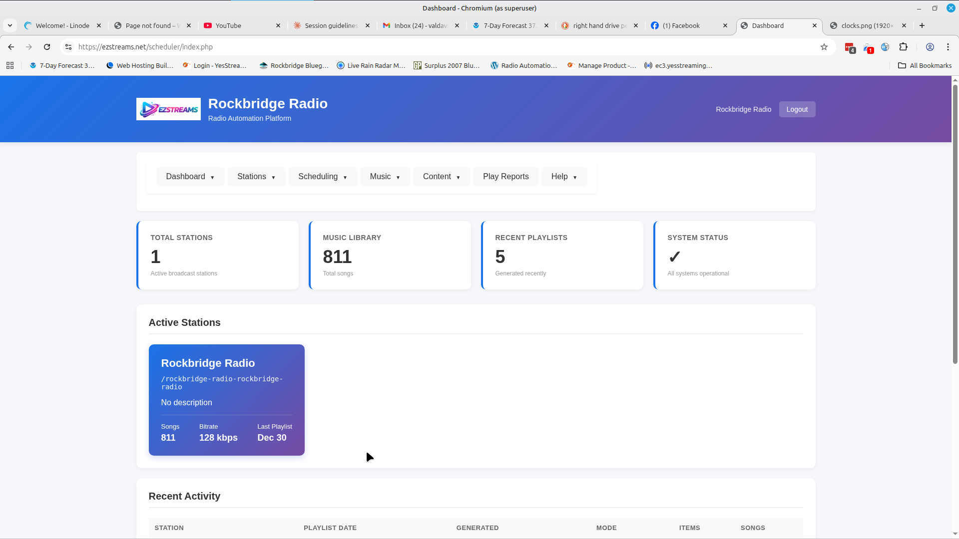Click the All Bookmarks folder icon
This screenshot has height=539, width=959.
pyautogui.click(x=902, y=65)
